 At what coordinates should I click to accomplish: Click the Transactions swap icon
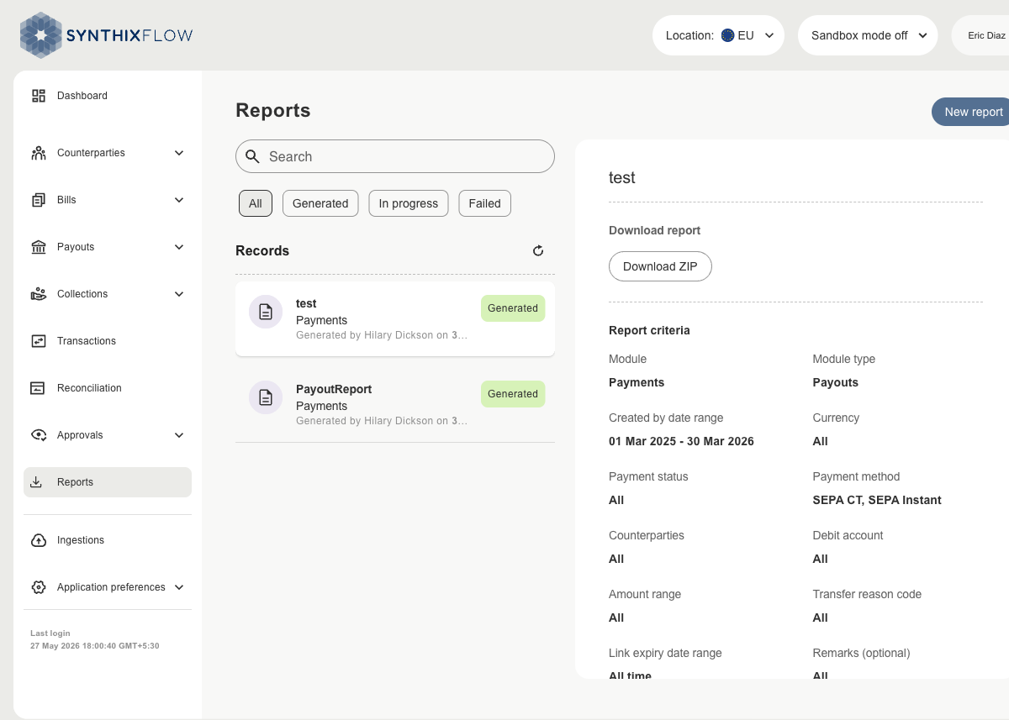pos(38,341)
